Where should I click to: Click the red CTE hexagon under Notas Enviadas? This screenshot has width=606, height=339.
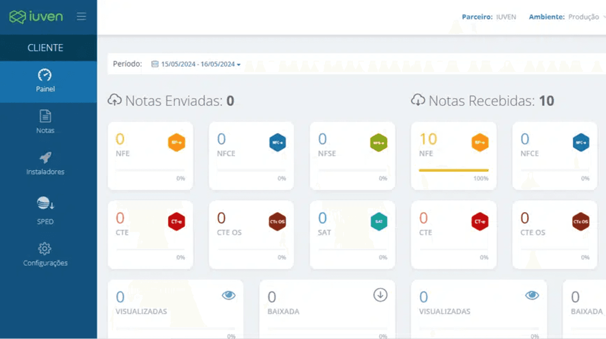(177, 221)
